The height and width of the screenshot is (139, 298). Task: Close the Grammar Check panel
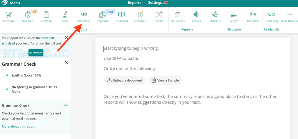(x=67, y=63)
